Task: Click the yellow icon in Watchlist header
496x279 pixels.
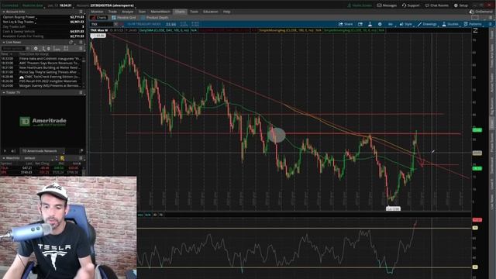Action: click(x=62, y=158)
